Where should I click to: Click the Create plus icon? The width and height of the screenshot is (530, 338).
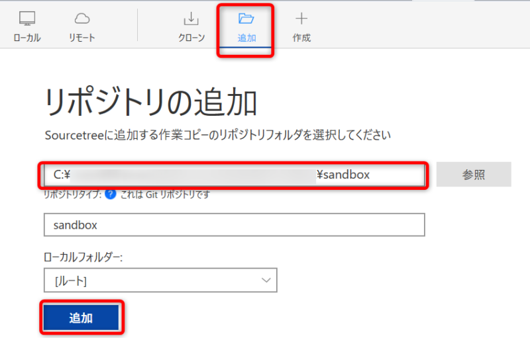click(301, 19)
